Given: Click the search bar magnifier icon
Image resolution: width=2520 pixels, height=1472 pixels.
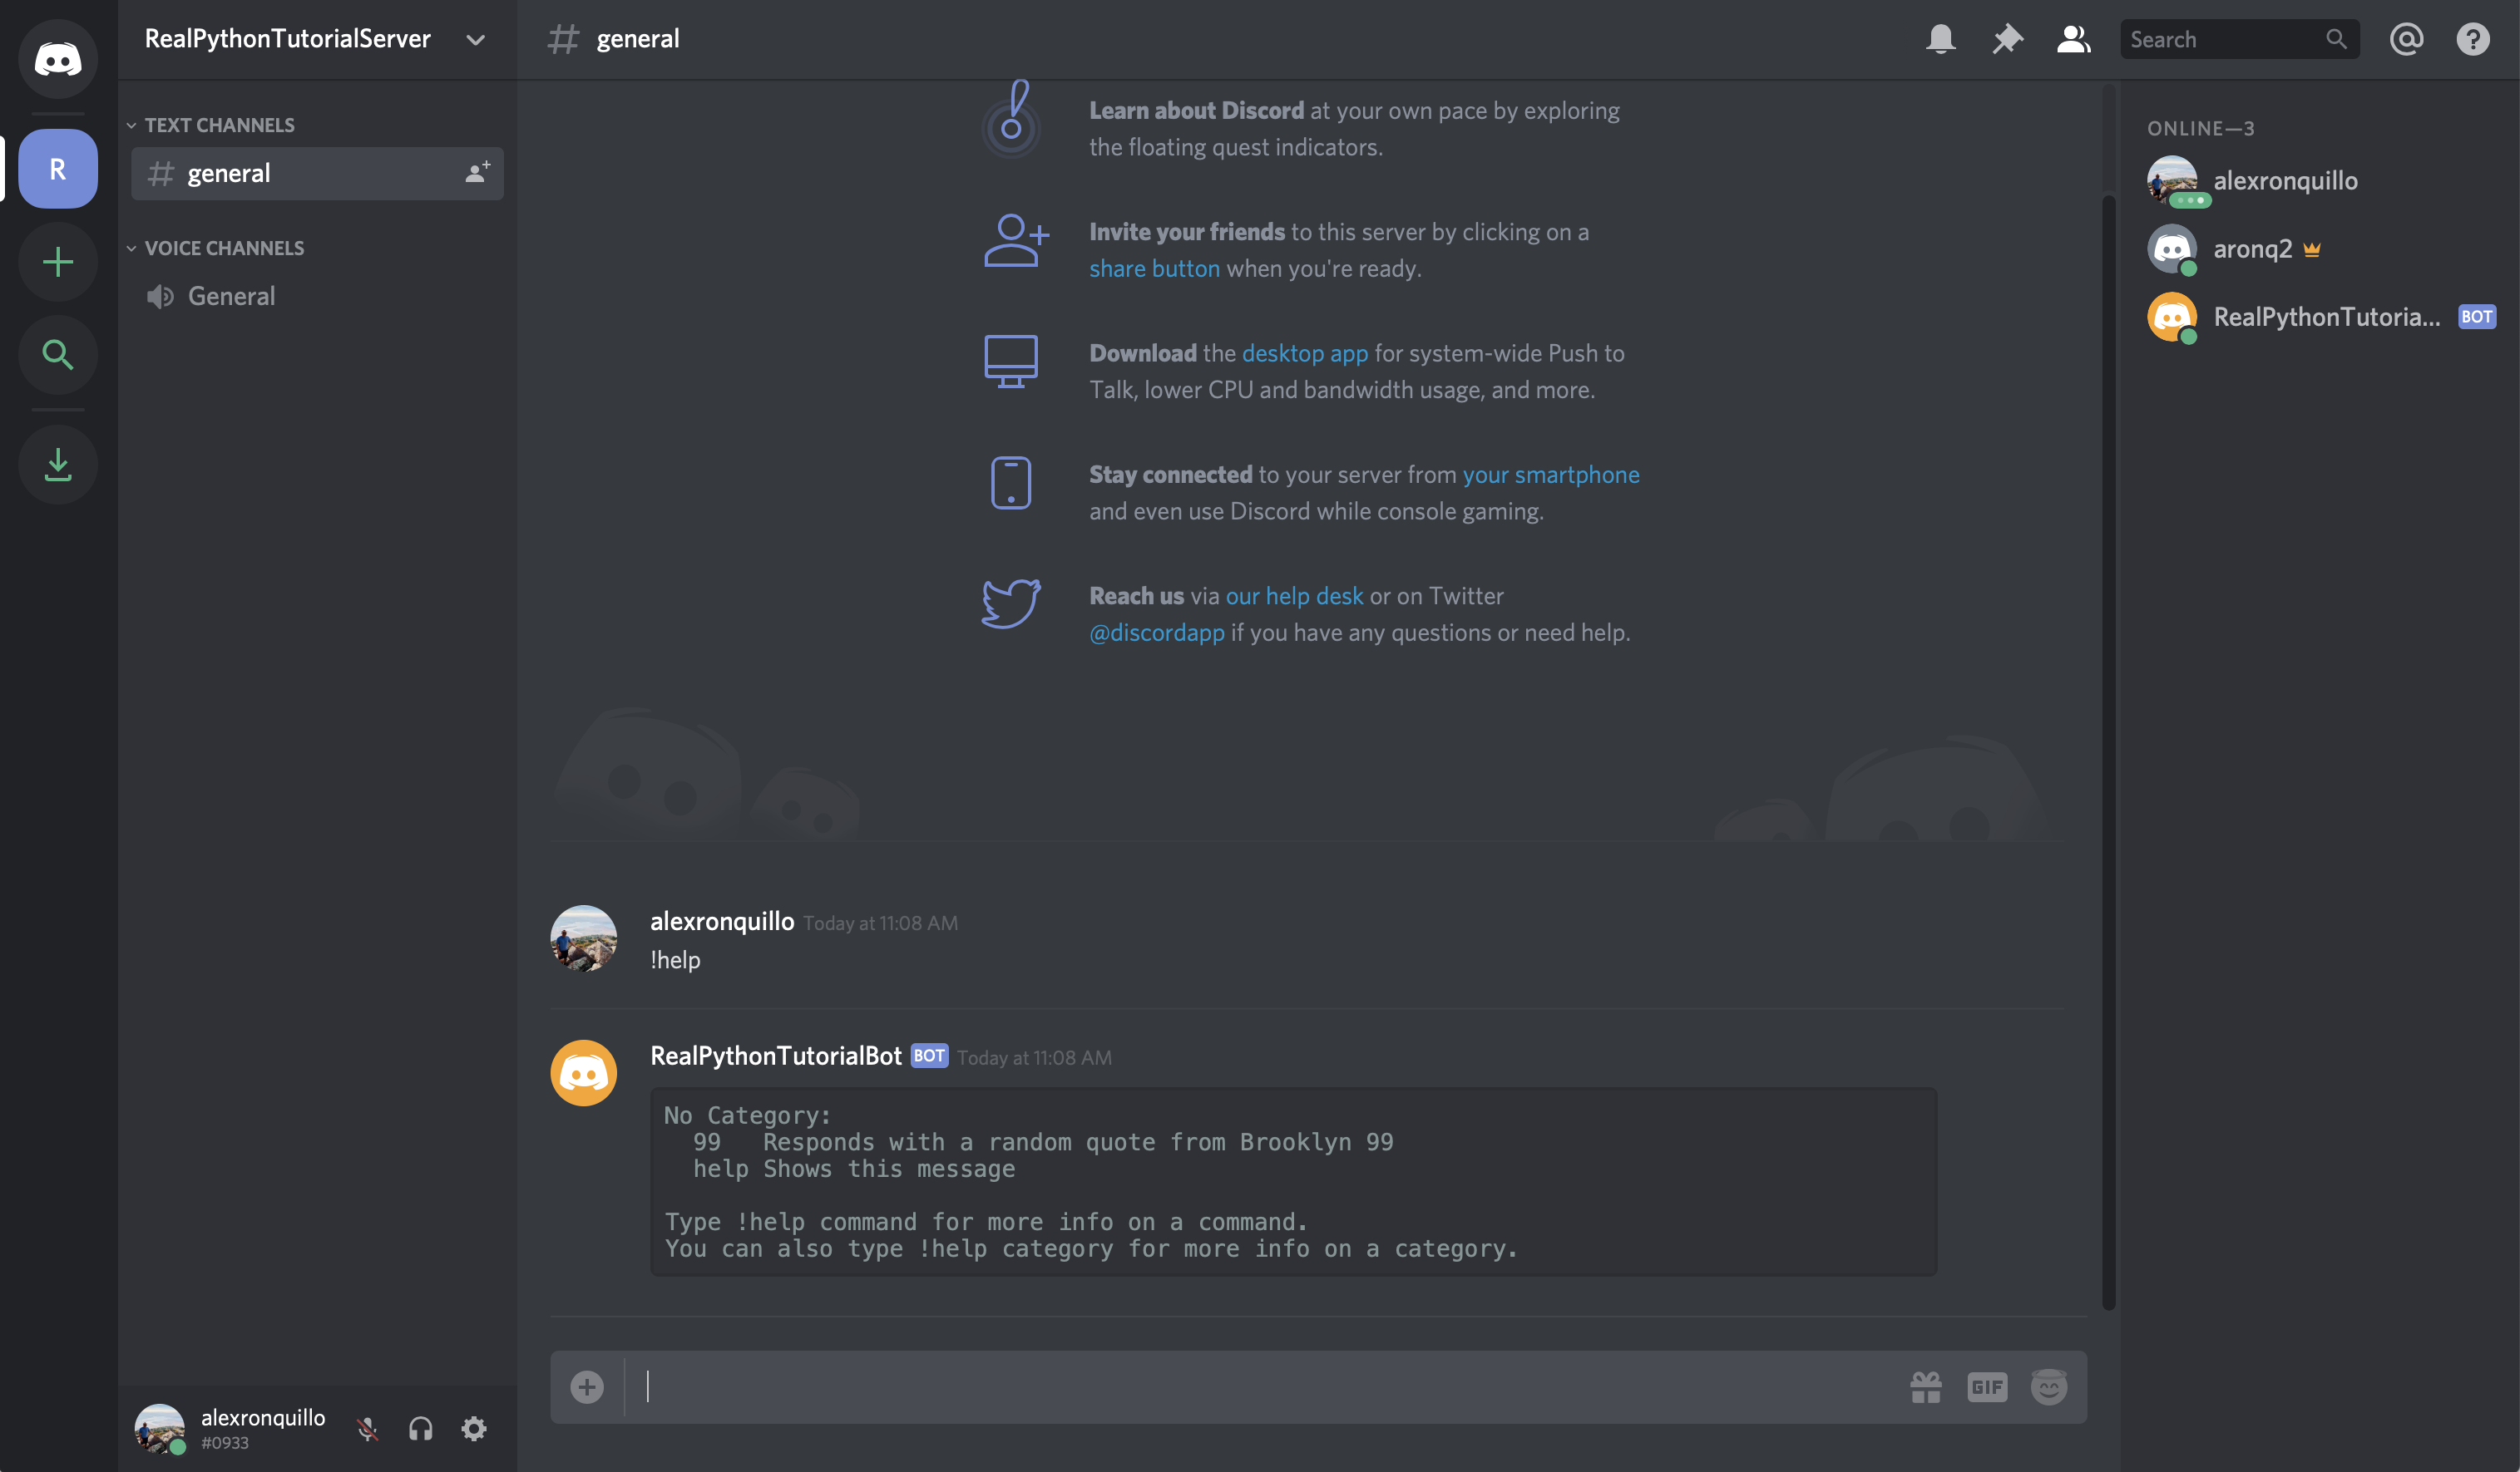Looking at the screenshot, I should point(2338,38).
